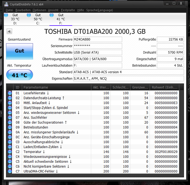The image size is (190, 185).
Task: Click status orb of Lesefehlerrate row
Action: (x=10, y=93)
